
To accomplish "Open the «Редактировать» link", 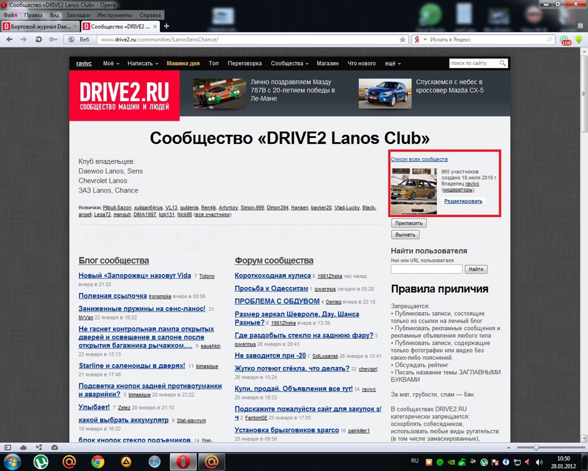I will click(463, 201).
